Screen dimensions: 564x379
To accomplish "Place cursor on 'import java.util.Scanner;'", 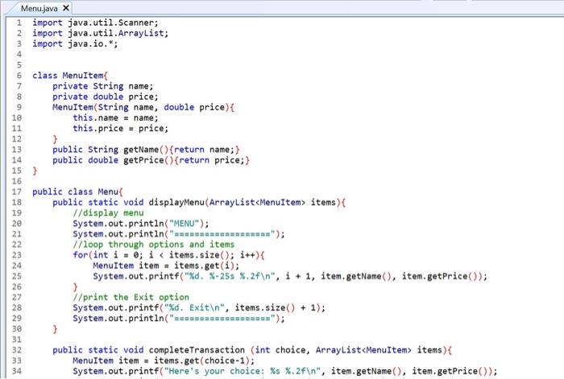I will (95, 23).
